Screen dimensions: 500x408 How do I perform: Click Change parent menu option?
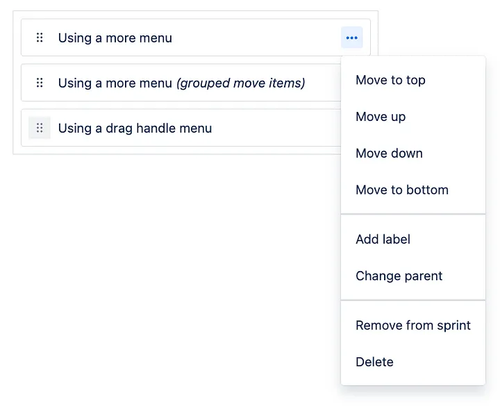pyautogui.click(x=399, y=276)
